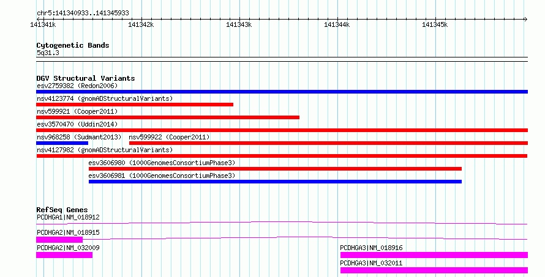
Task: Click the blue bar for esv3606981
Action: point(276,182)
